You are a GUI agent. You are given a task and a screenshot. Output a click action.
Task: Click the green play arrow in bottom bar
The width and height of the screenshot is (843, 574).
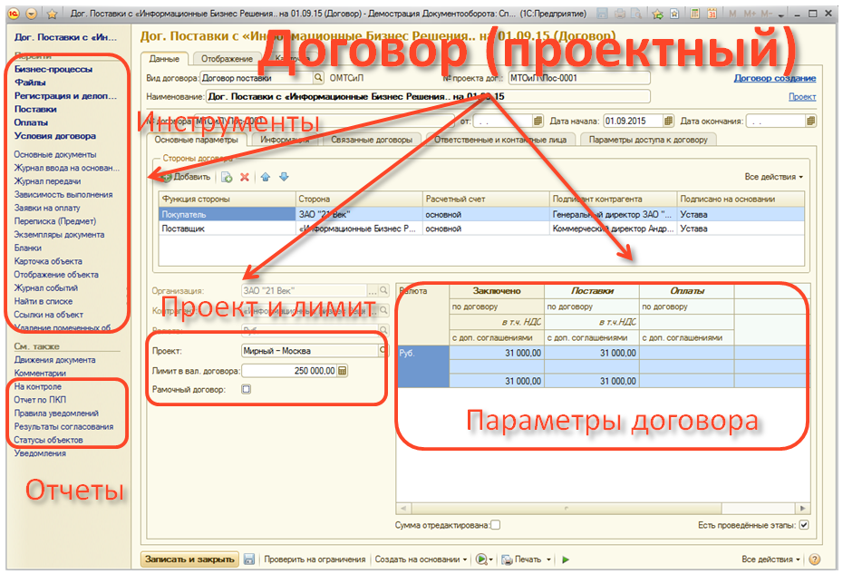click(566, 559)
